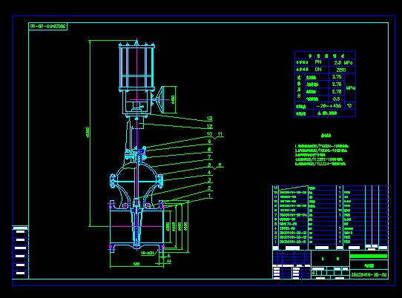Click the mirrored drawing number label at top-left

coord(47,27)
